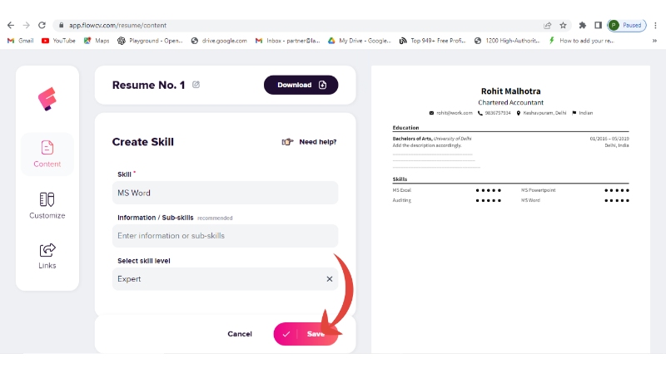
Task: Click the Download resume button
Action: pyautogui.click(x=301, y=85)
